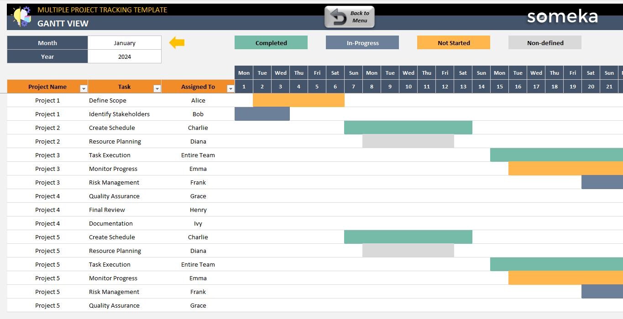
Task: Click the GANTT VIEW header label
Action: pyautogui.click(x=63, y=23)
